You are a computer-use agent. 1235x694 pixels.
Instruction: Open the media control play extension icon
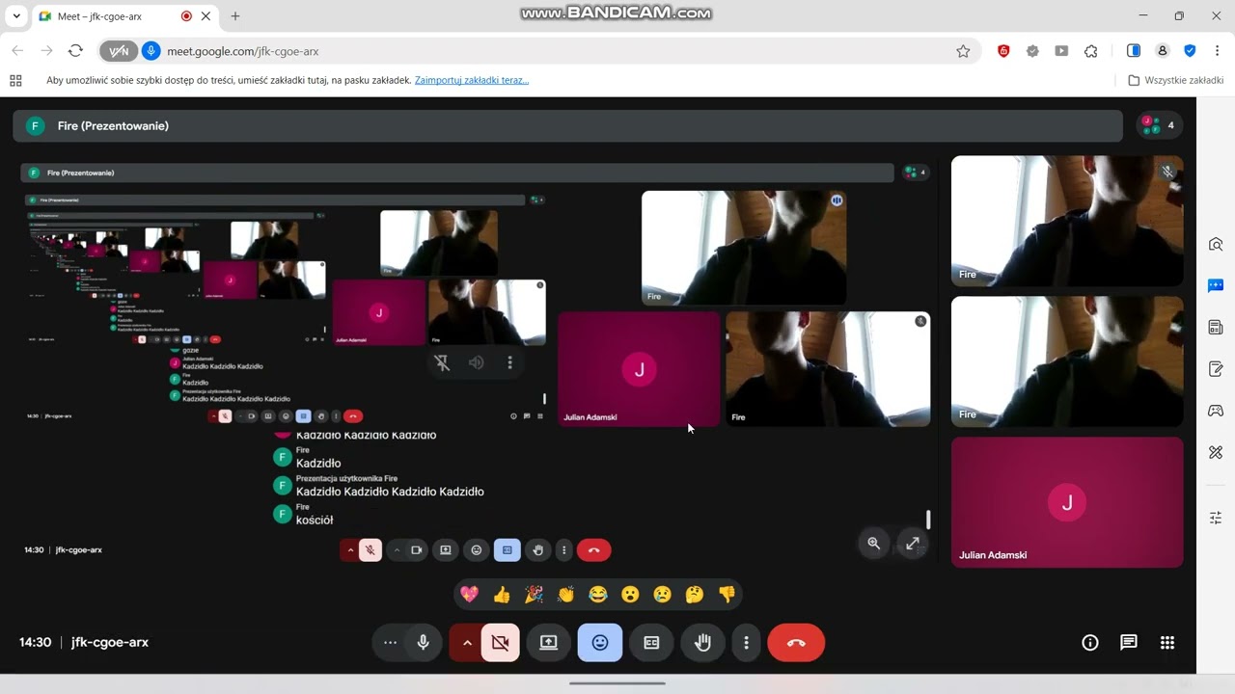pyautogui.click(x=1061, y=51)
